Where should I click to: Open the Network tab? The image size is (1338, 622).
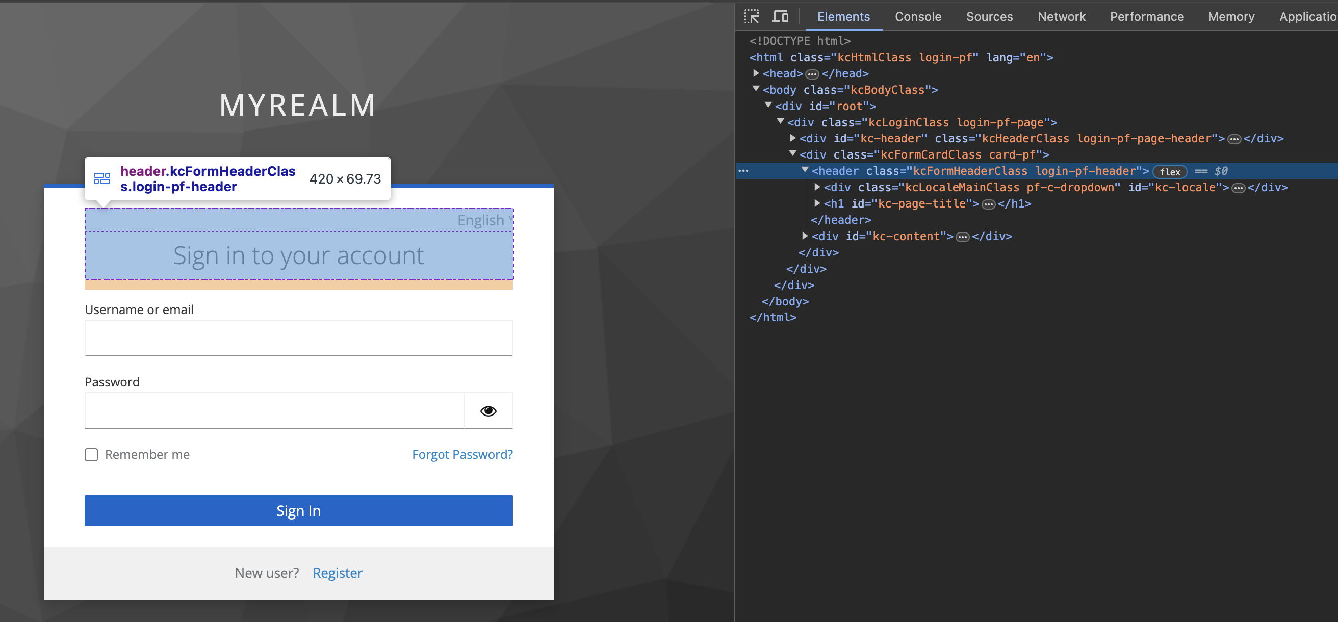tap(1061, 17)
